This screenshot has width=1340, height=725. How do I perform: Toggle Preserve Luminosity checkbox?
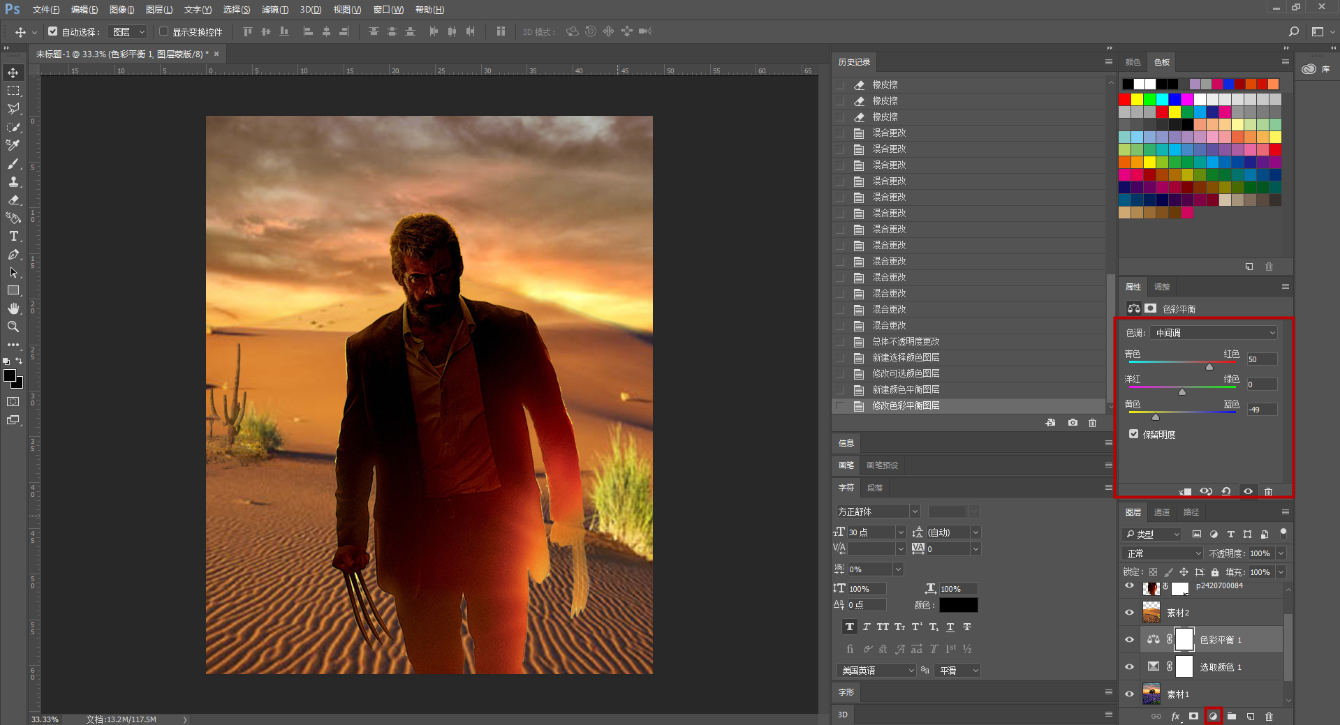coord(1134,434)
